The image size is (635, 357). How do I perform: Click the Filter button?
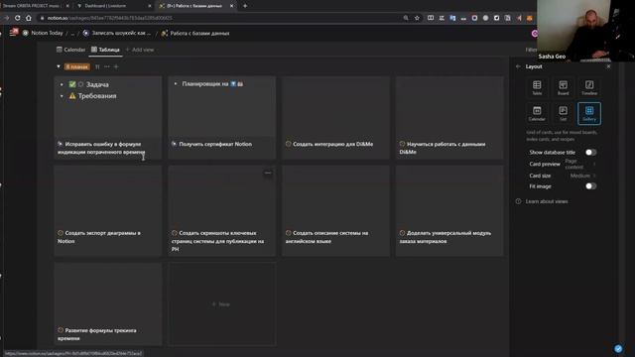531,50
